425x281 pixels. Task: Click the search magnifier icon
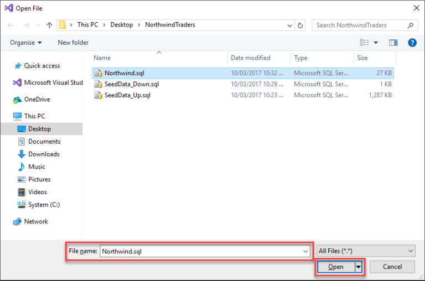click(411, 25)
